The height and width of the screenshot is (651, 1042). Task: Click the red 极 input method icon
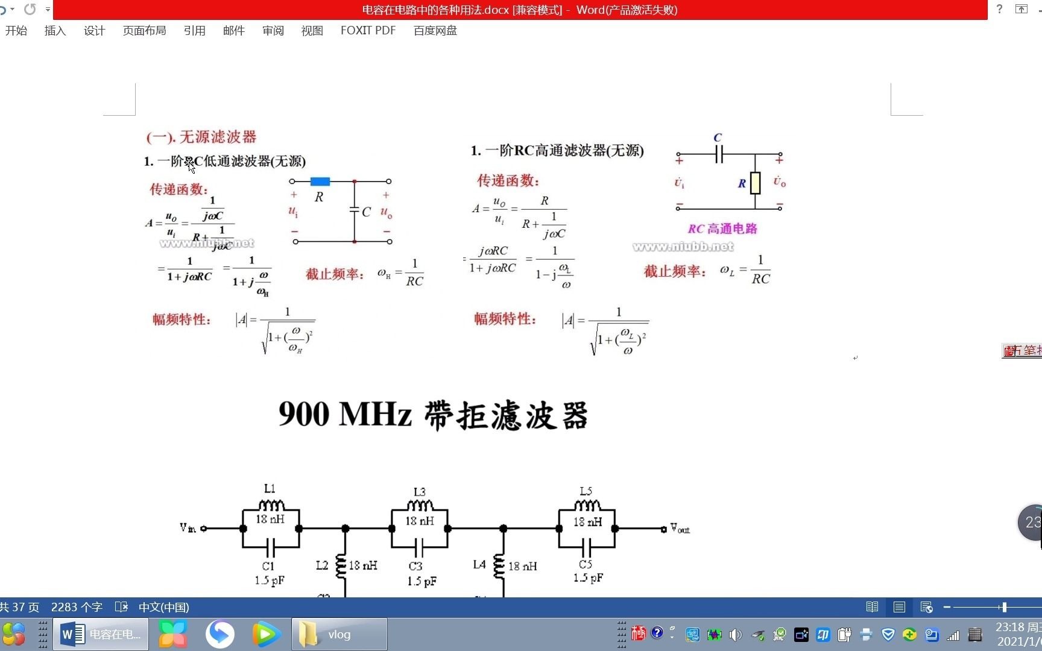pyautogui.click(x=639, y=634)
